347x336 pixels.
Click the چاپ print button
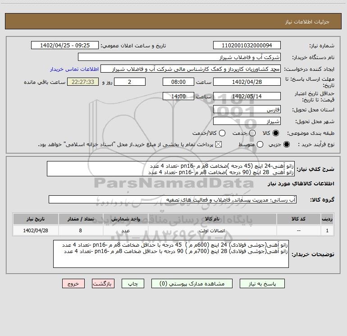tap(133, 284)
